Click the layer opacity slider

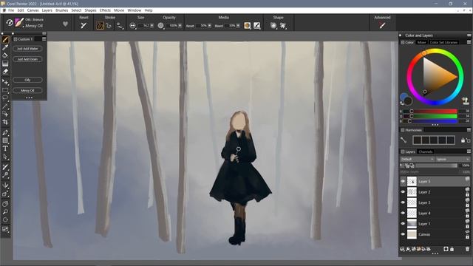click(437, 166)
